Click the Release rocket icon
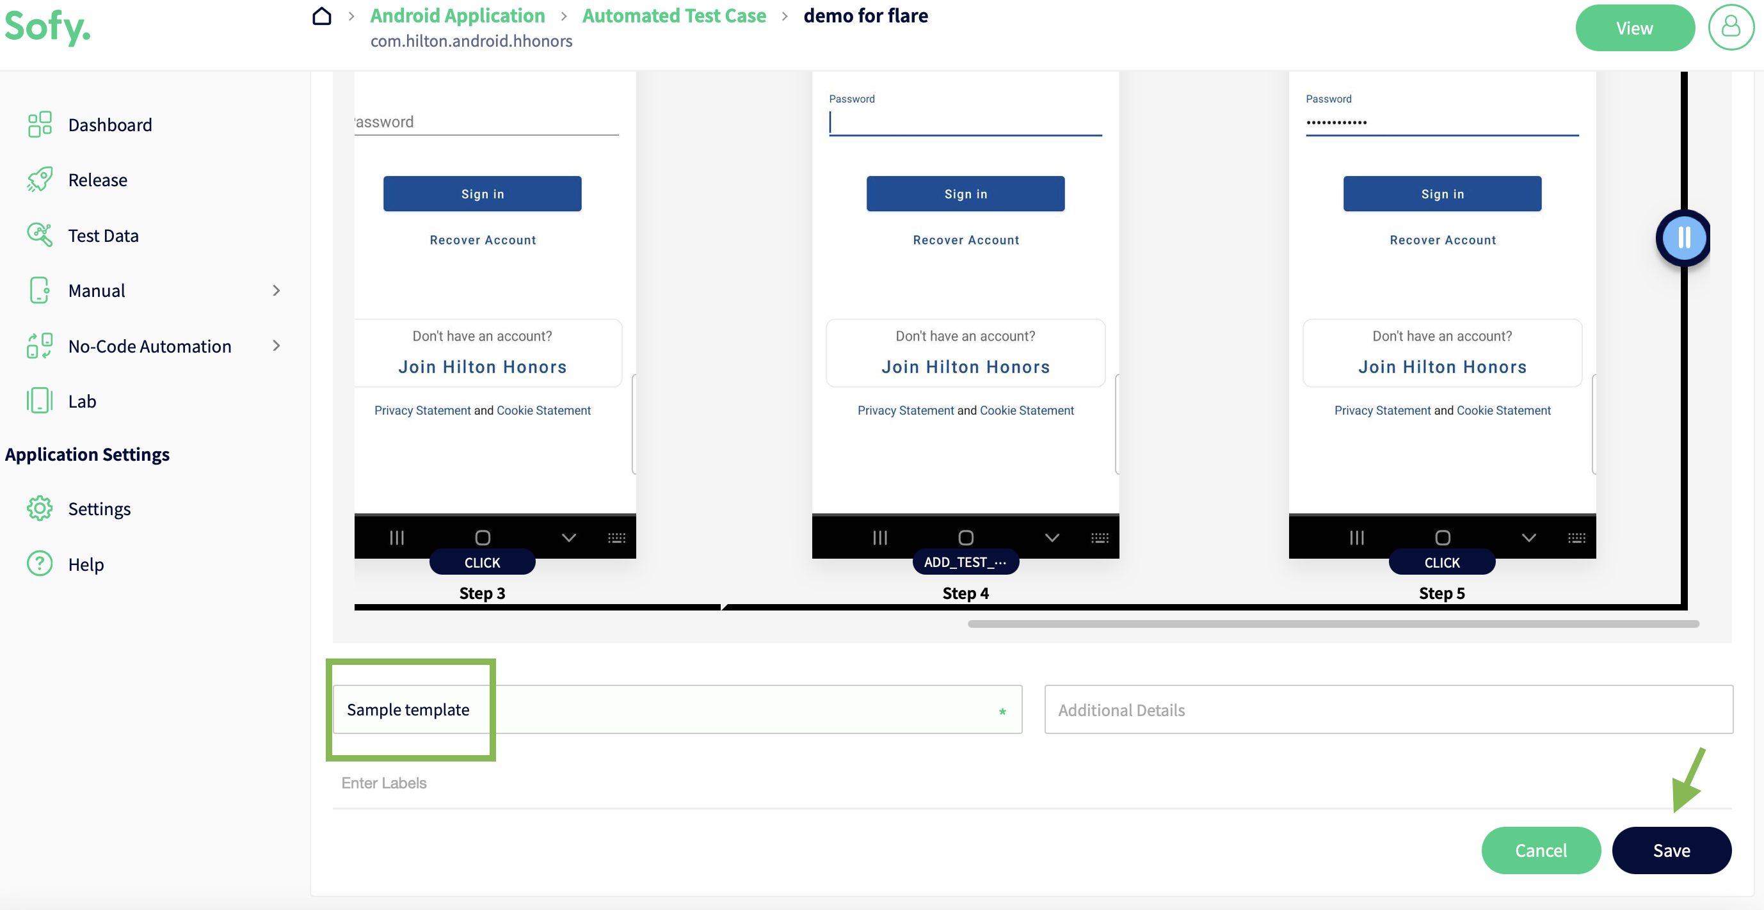The image size is (1764, 910). click(40, 179)
